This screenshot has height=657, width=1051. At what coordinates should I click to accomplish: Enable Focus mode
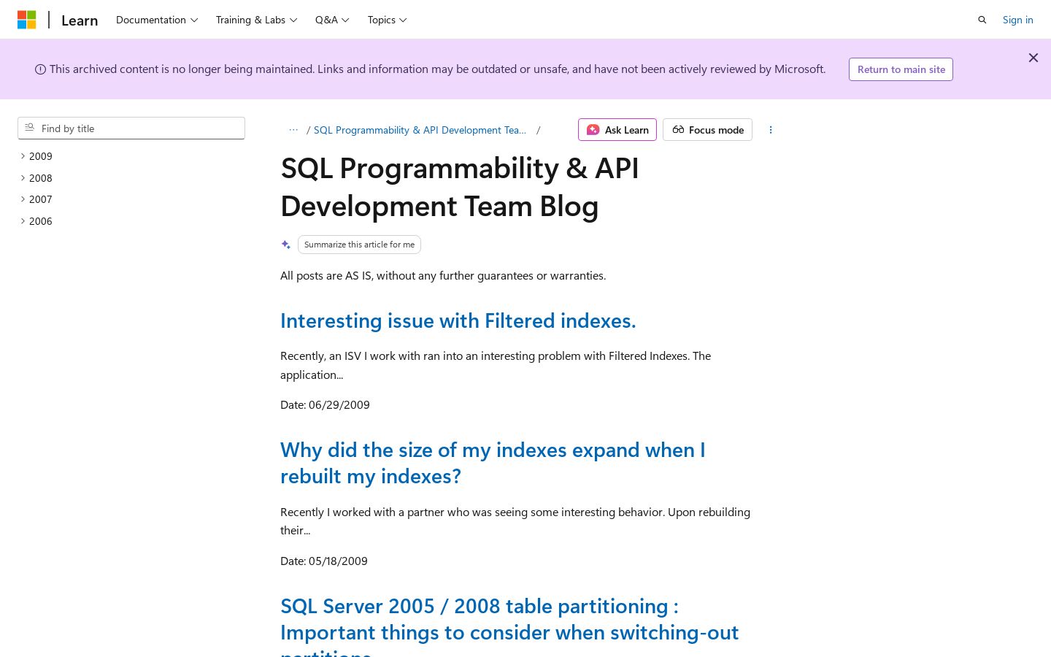707,130
